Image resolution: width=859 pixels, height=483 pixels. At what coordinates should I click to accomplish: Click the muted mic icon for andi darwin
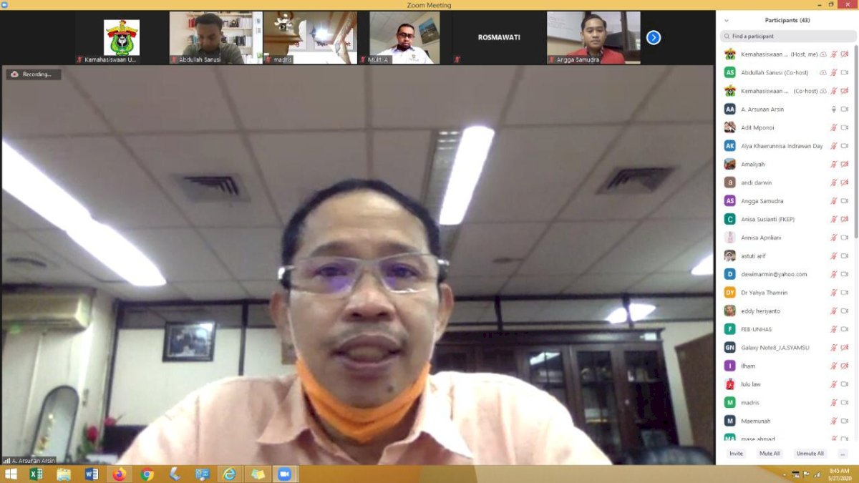834,182
